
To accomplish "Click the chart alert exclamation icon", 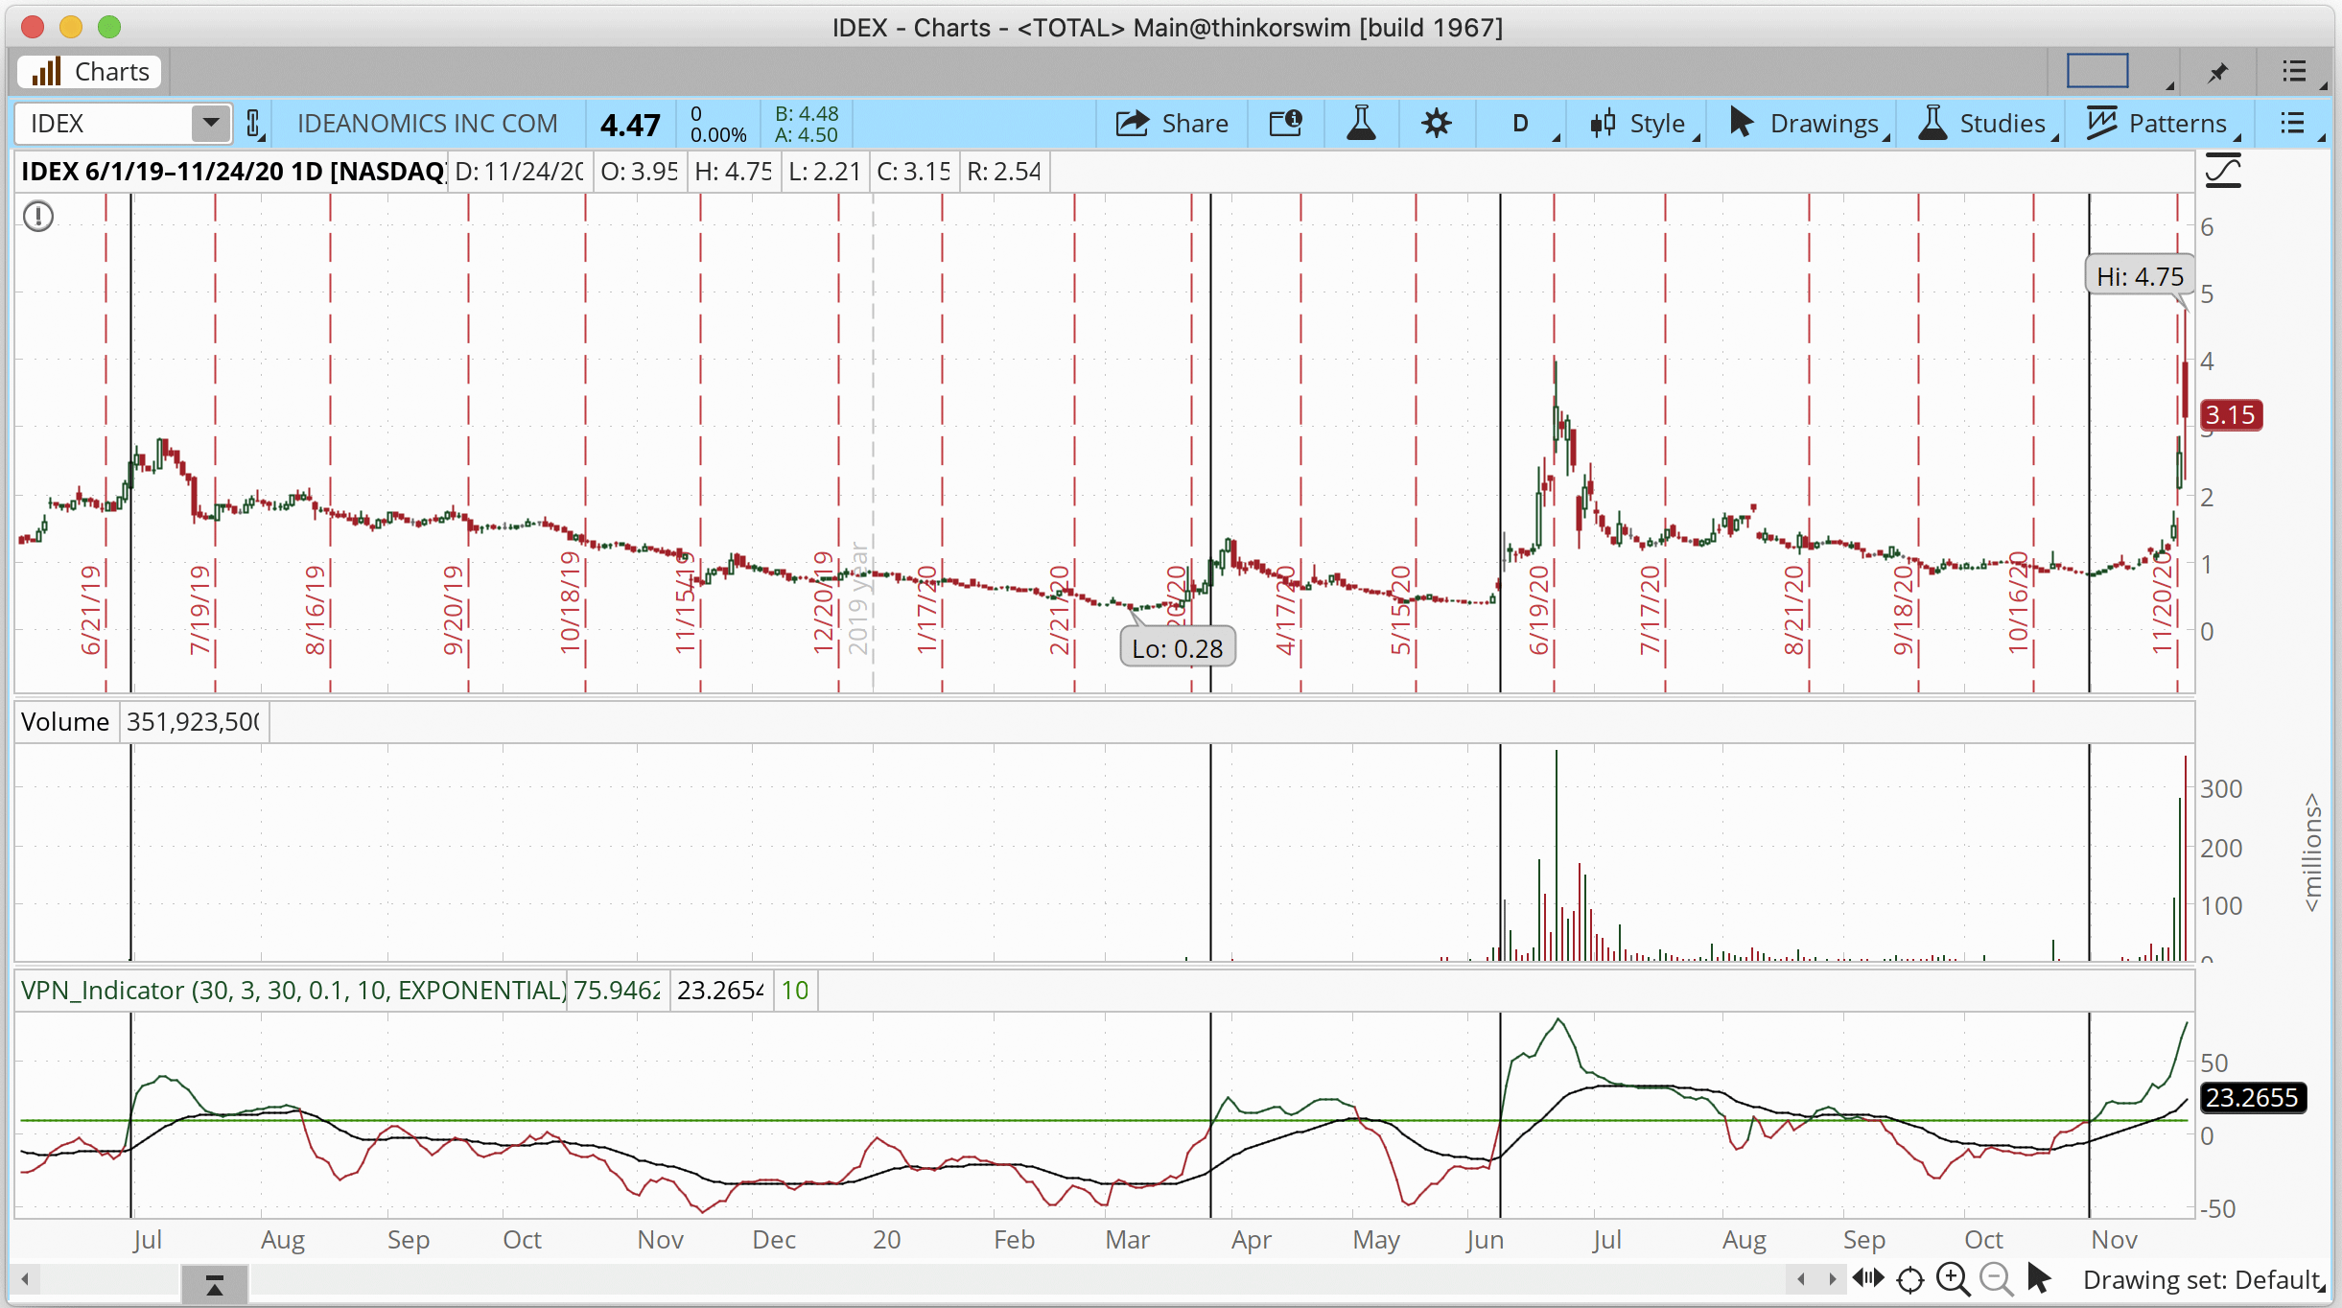I will point(38,216).
